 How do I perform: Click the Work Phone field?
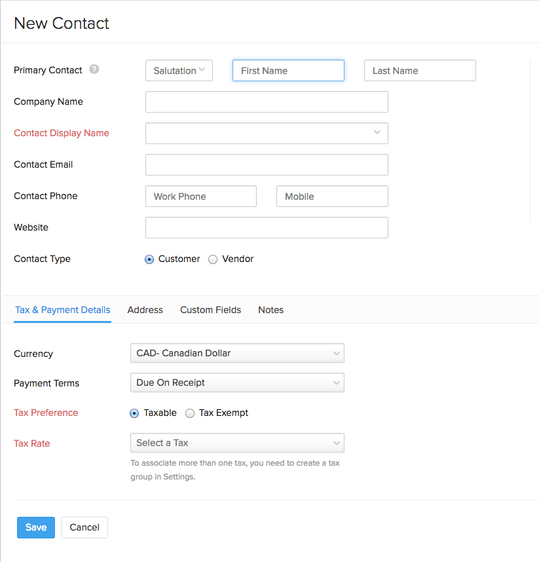point(200,196)
